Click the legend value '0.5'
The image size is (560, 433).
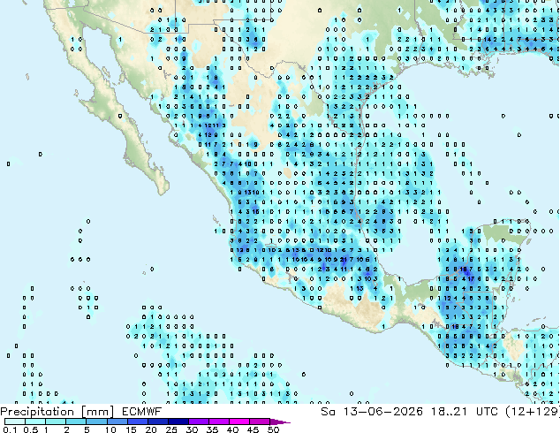coord(31,429)
